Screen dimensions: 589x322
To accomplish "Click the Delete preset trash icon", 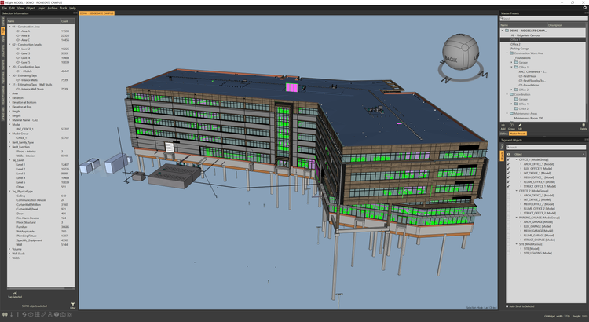I will (583, 125).
